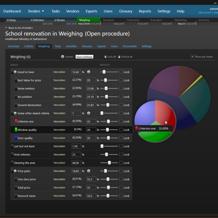
Task: Open Description link for Noise emition
Action: pos(59,88)
